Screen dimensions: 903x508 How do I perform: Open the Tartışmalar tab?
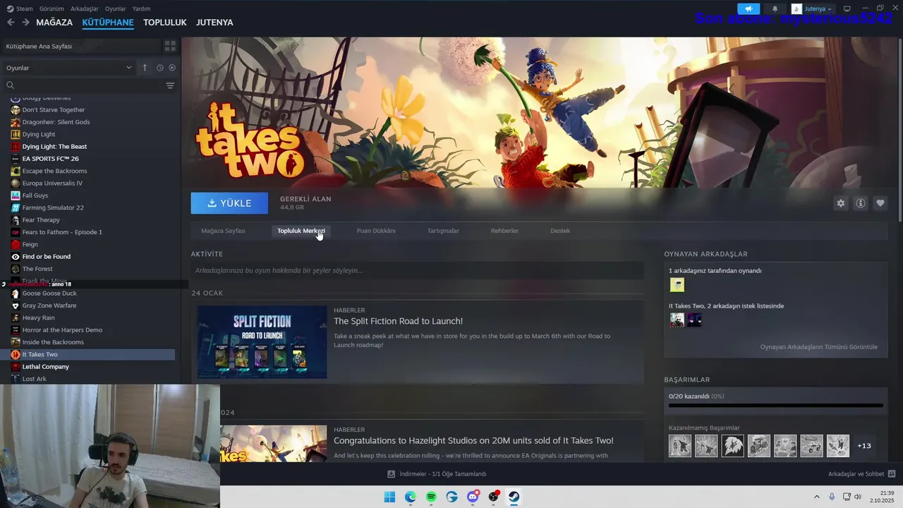point(443,231)
